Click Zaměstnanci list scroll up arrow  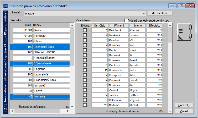point(170,25)
